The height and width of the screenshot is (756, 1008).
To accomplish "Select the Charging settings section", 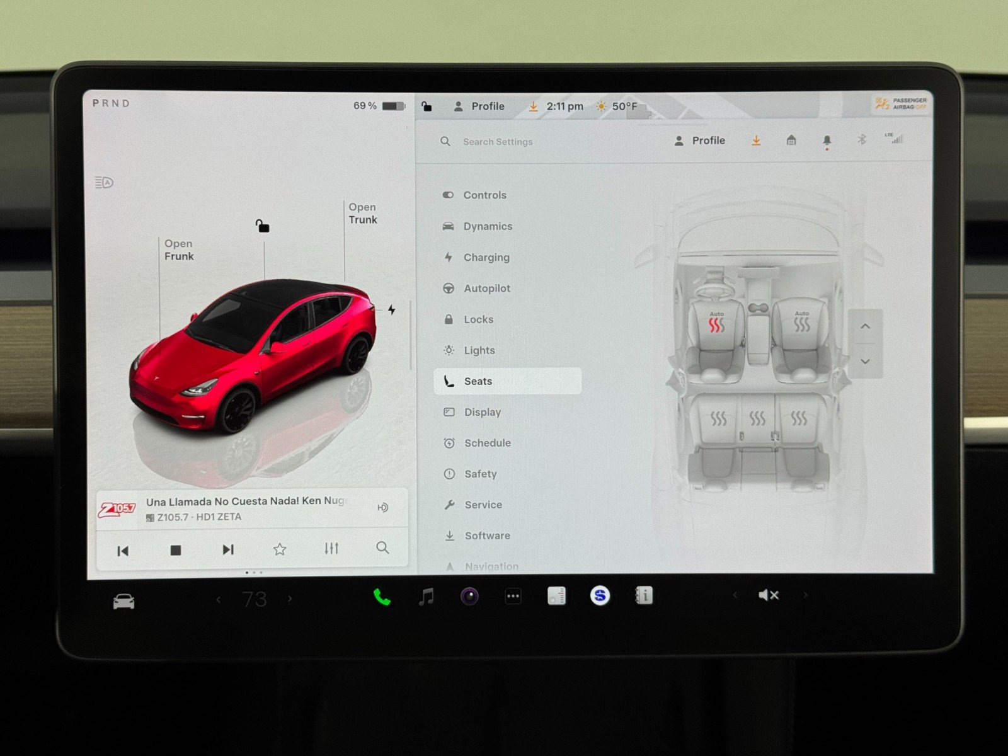I will point(488,257).
